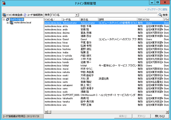
Task: Click the ユーザ情報最終取得日 status bar text
Action: click(x=21, y=116)
